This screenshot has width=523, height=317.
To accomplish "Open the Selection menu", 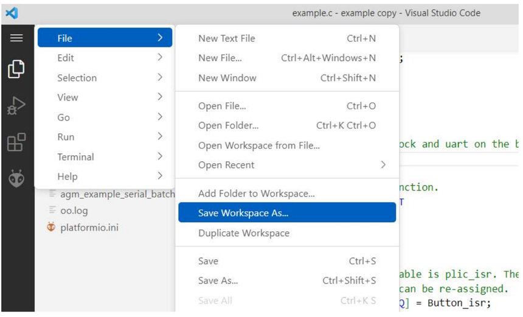I will (105, 78).
